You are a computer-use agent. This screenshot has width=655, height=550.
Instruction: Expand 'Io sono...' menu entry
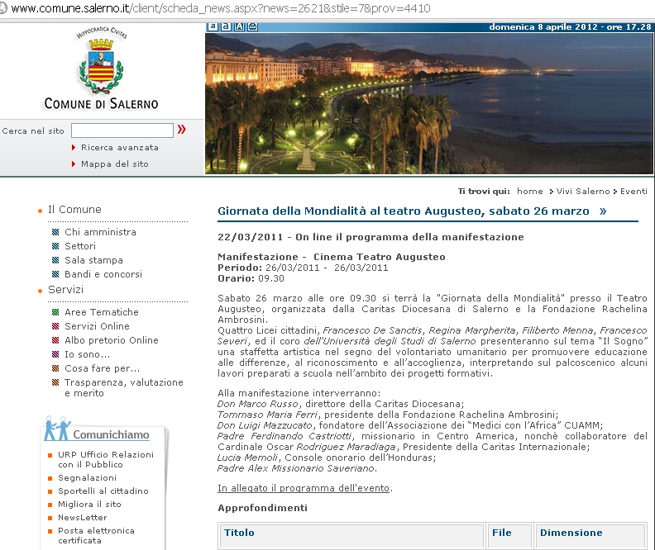pos(87,354)
